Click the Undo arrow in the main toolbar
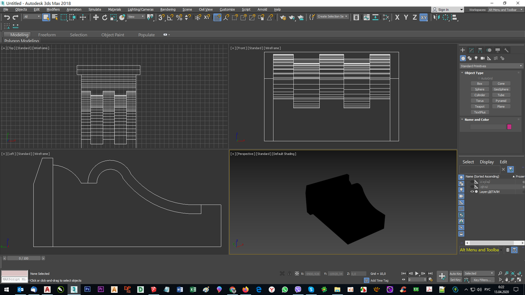This screenshot has height=295, width=525. (7, 17)
